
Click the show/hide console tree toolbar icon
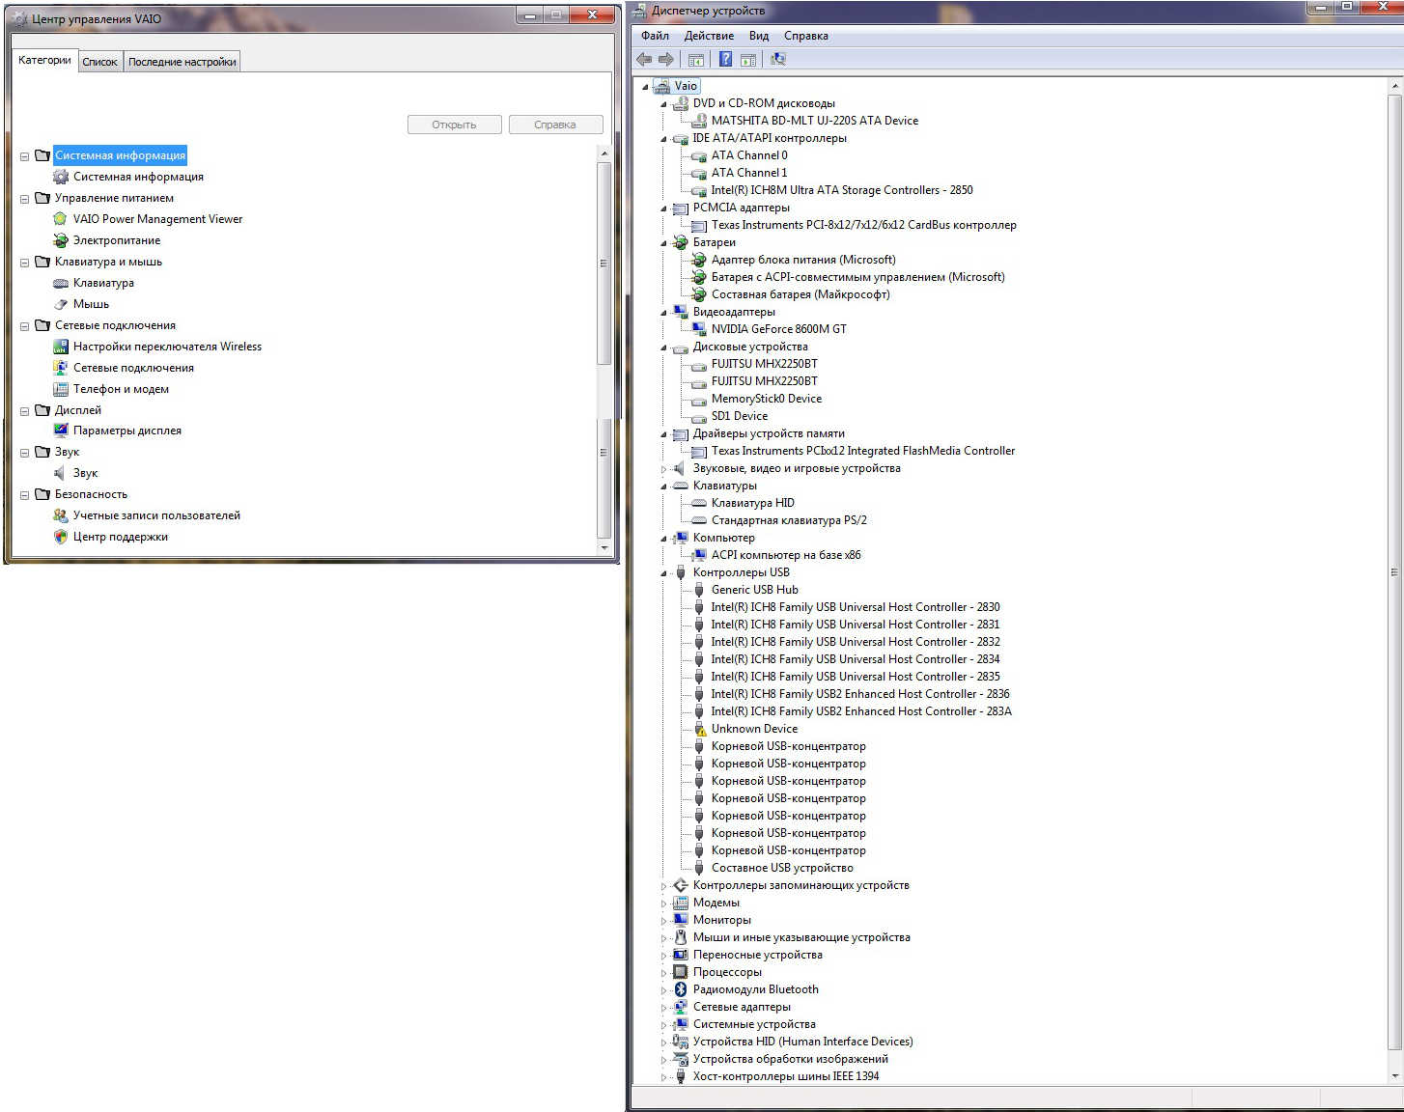pos(695,59)
